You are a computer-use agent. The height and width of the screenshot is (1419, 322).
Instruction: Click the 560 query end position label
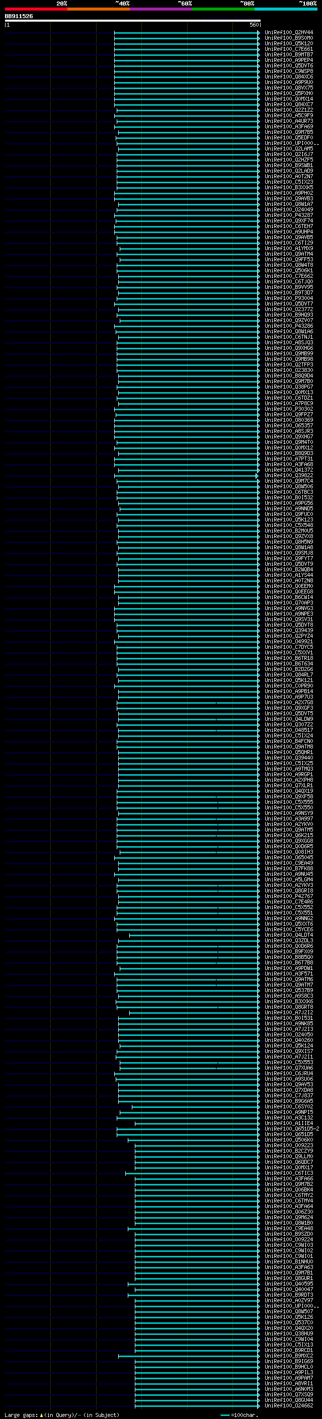254,25
